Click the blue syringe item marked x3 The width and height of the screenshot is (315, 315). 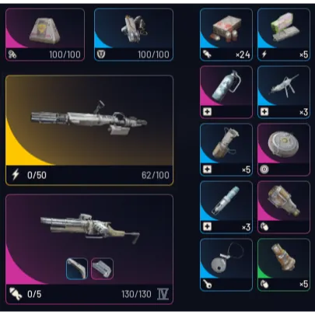(226, 208)
